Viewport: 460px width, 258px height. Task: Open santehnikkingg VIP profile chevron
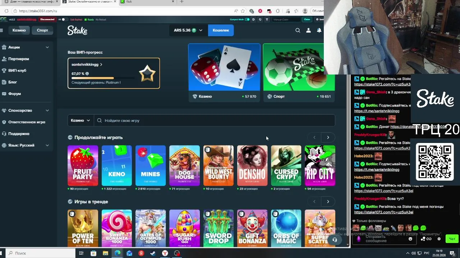coord(101,64)
